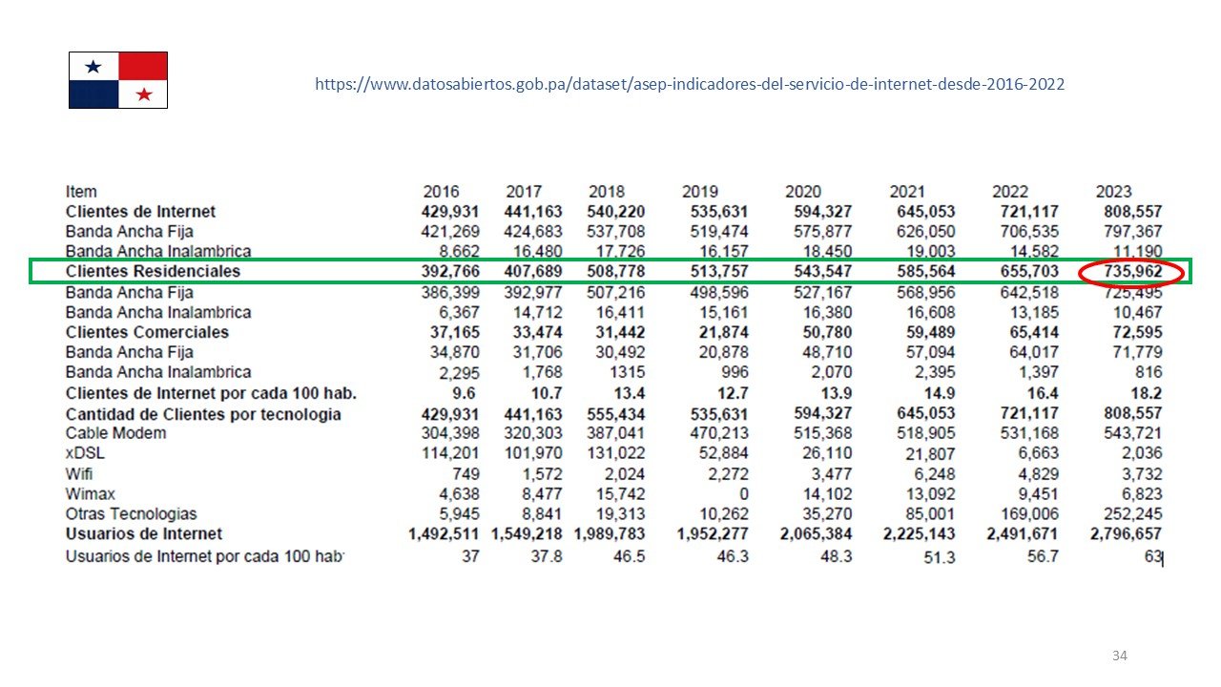Select Clientes Comerciales 2016 value 37,165
This screenshot has height=687, width=1221.
(x=455, y=332)
